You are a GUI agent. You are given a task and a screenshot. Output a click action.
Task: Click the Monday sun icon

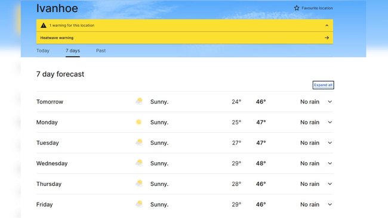[x=139, y=122]
